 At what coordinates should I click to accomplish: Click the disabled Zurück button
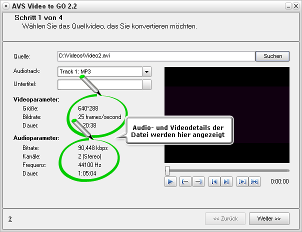coord(225,218)
